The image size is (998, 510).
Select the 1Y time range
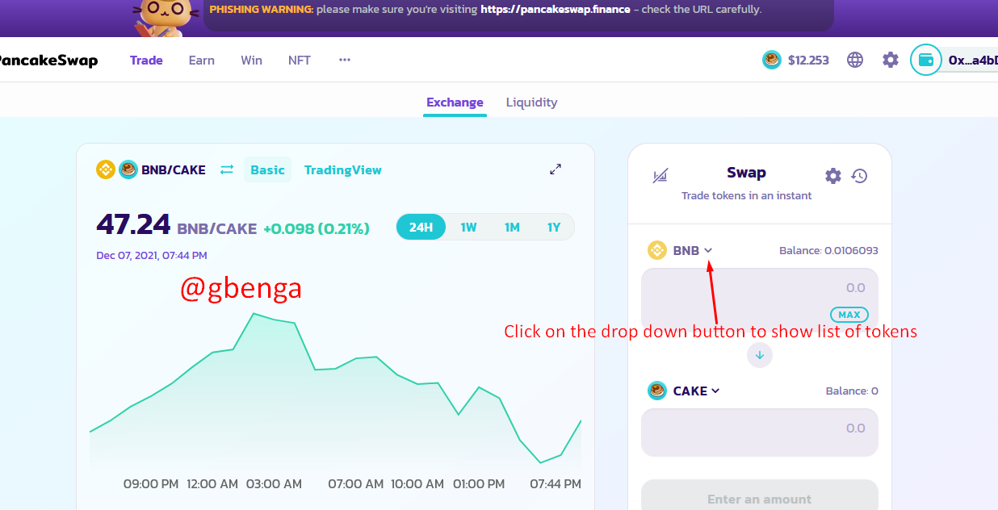[x=554, y=228]
